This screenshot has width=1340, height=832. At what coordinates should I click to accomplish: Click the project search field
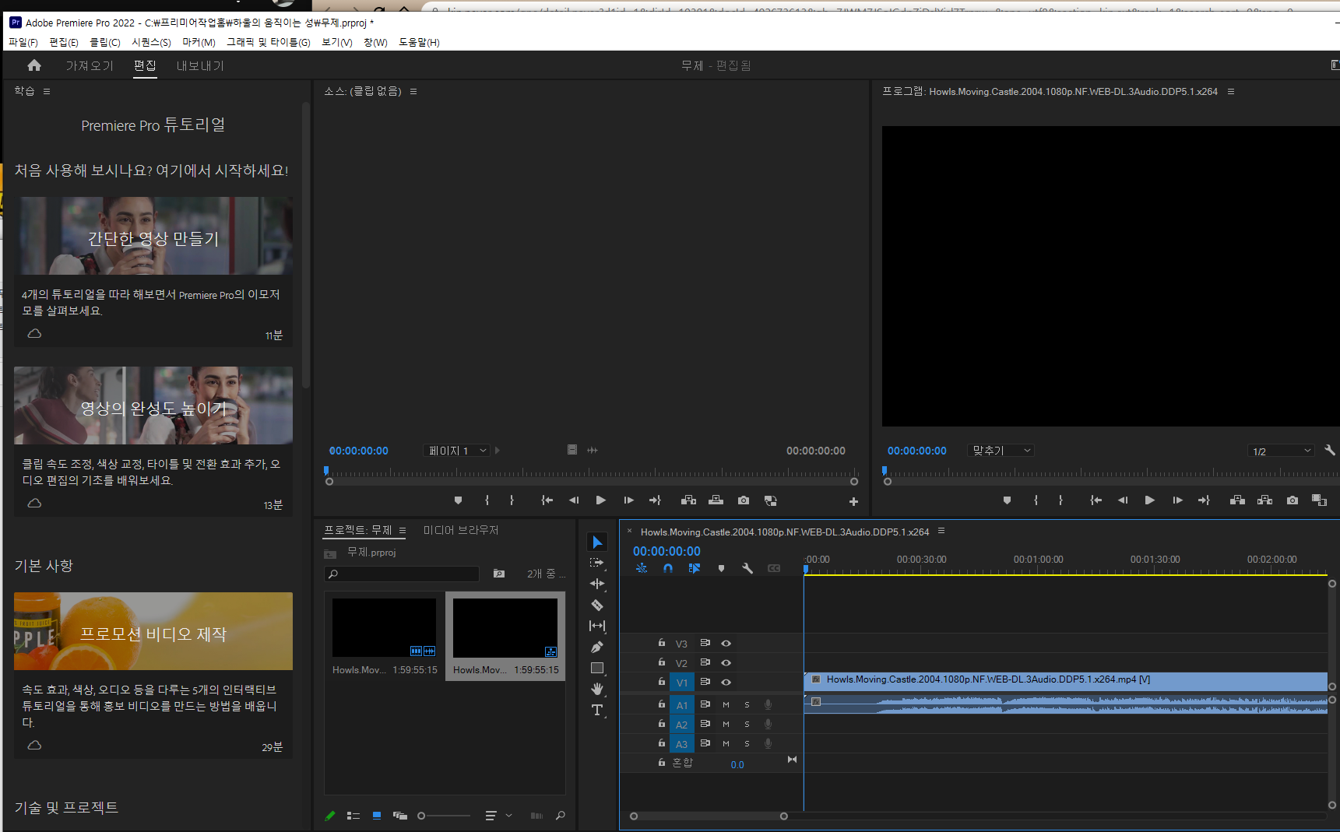point(402,574)
